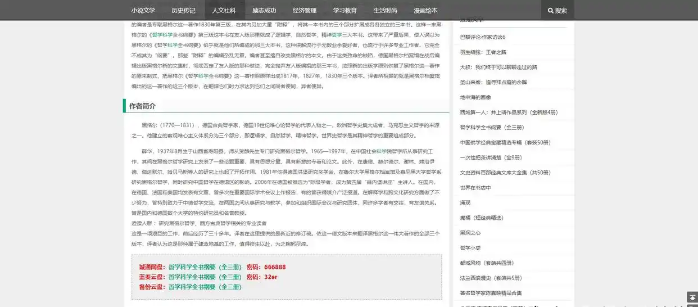Open sidebar article 西域第一人：井上靖作品系列
The width and height of the screenshot is (698, 307).
coord(509,112)
